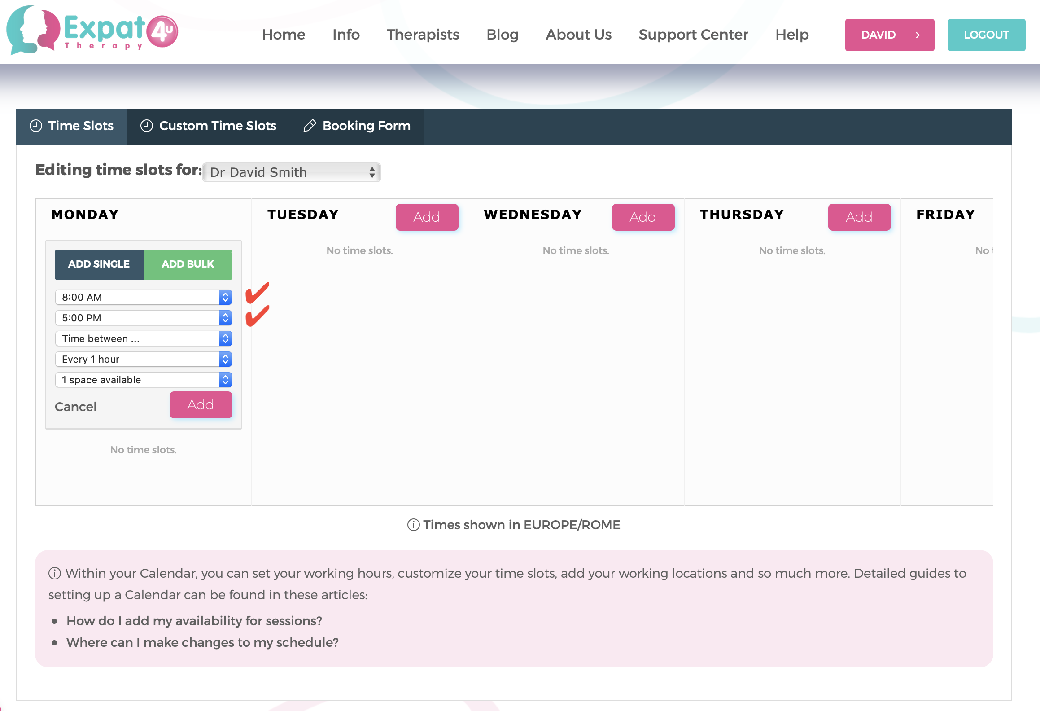Click the clock icon beside Time Slots

(36, 126)
